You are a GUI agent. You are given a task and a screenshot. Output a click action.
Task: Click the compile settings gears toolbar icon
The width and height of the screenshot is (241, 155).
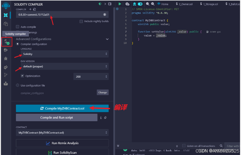[127, 4]
